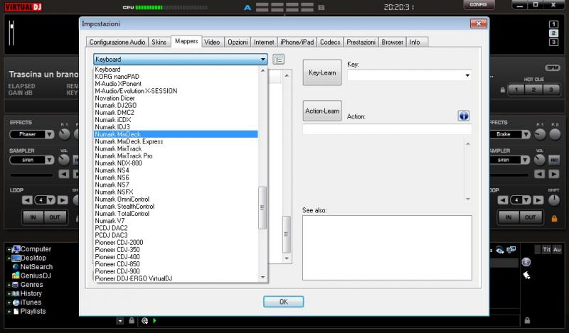The height and width of the screenshot is (333, 569).
Task: Open the Playlists item in browser tree
Action: click(x=33, y=311)
